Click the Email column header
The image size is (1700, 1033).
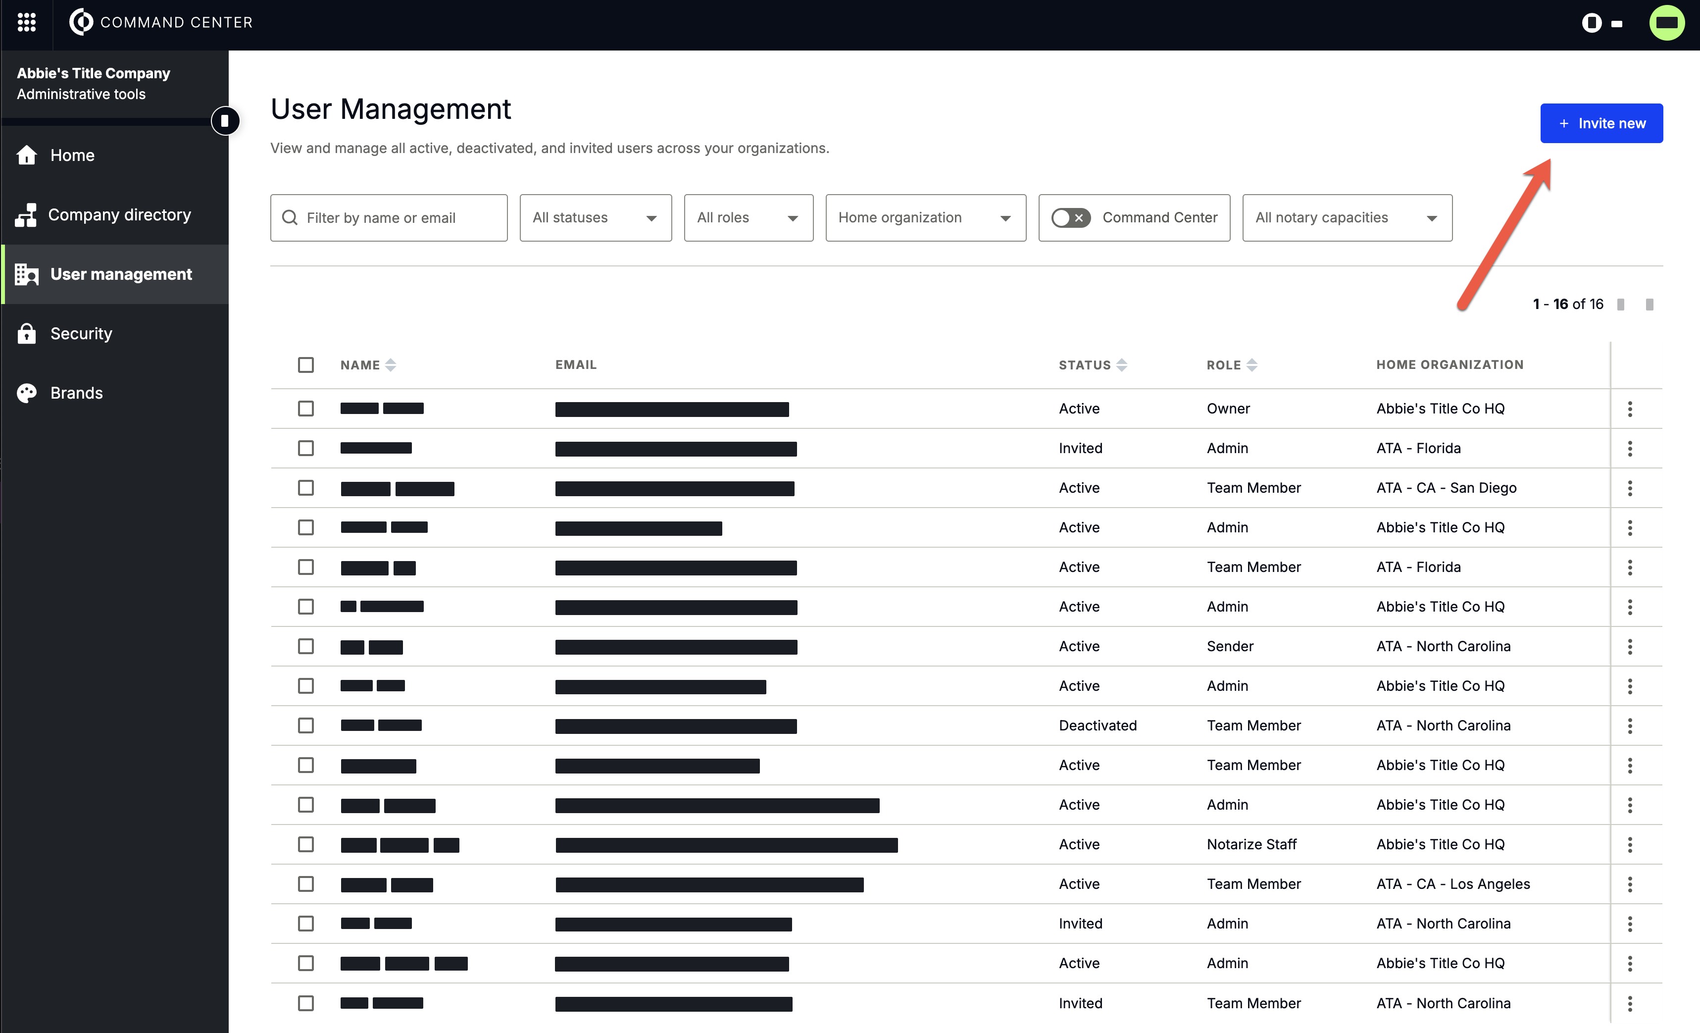pyautogui.click(x=575, y=365)
